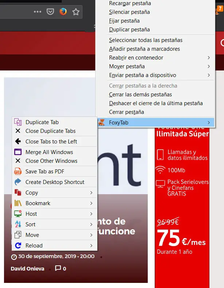Click the crossed-out 96'99€ price

click(167, 222)
